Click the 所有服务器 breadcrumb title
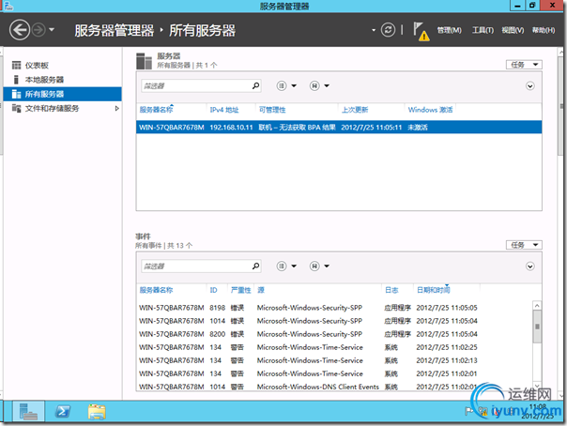The width and height of the screenshot is (567, 426). click(x=202, y=30)
